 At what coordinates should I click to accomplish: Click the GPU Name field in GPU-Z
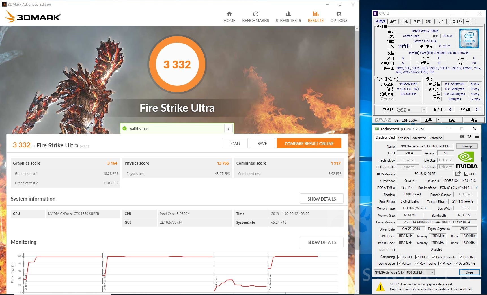tap(425, 146)
